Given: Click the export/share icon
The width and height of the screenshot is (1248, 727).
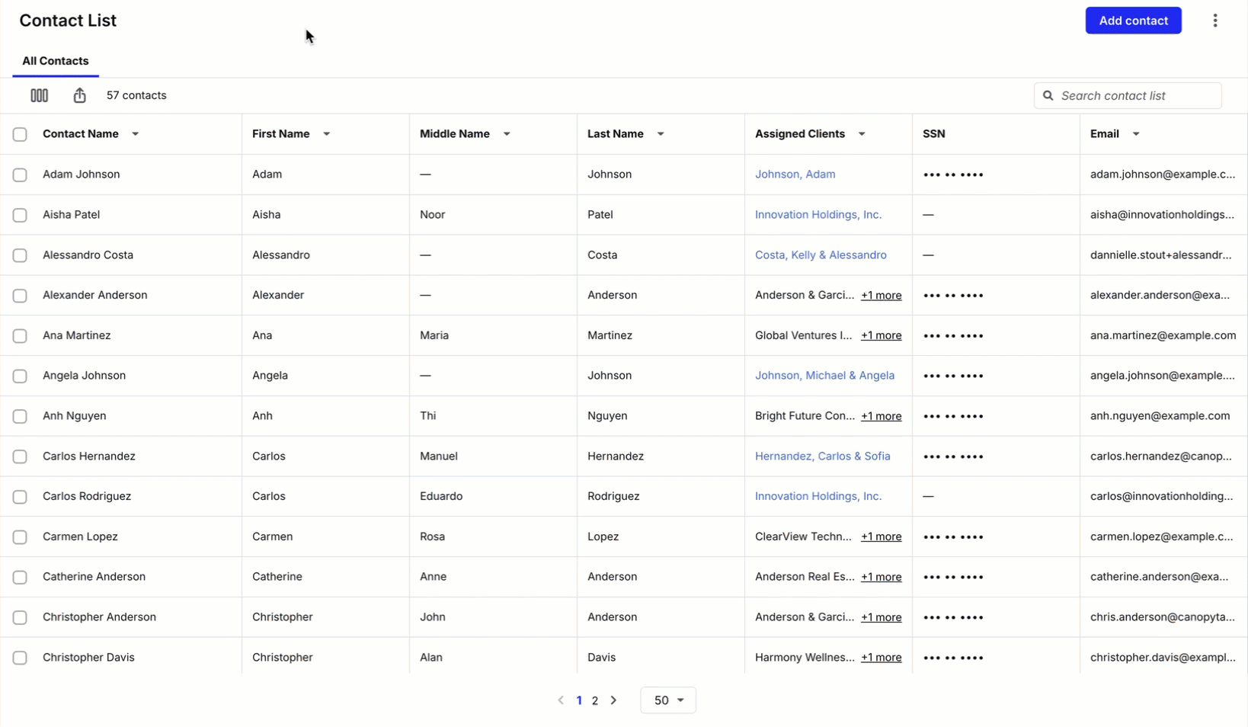Looking at the screenshot, I should [79, 95].
